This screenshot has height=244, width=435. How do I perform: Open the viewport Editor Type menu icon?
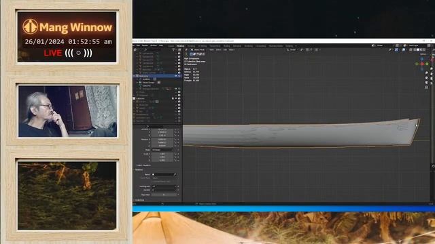point(186,49)
